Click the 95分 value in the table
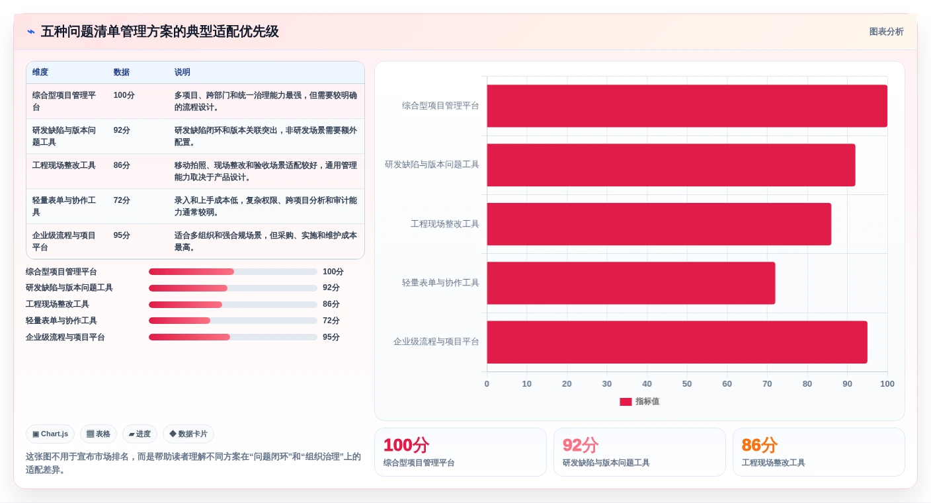 [122, 235]
